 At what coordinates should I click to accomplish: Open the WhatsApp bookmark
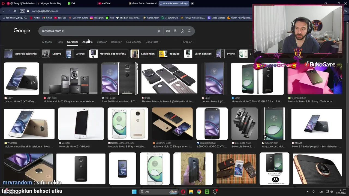point(169,18)
